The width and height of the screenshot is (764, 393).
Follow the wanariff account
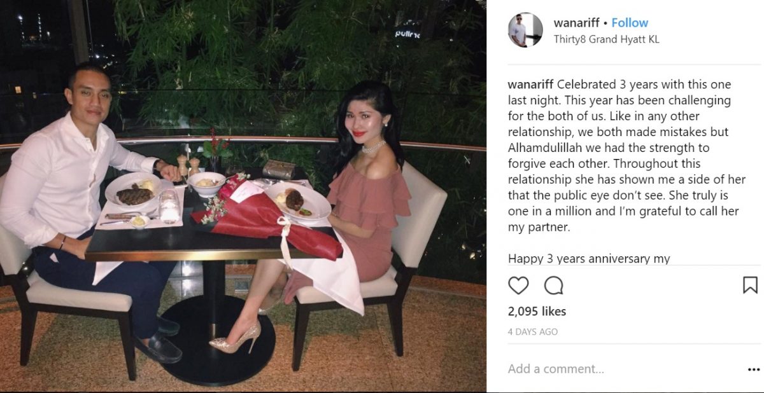pos(630,23)
